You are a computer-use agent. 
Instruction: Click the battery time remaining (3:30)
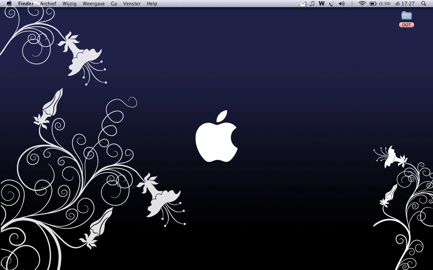click(x=385, y=3)
